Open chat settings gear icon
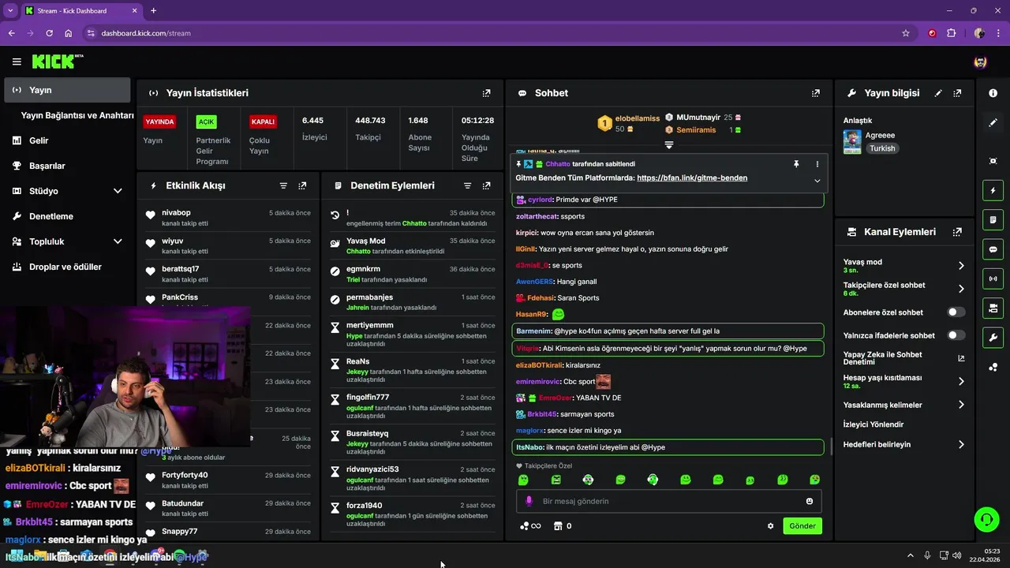This screenshot has width=1010, height=568. [770, 526]
